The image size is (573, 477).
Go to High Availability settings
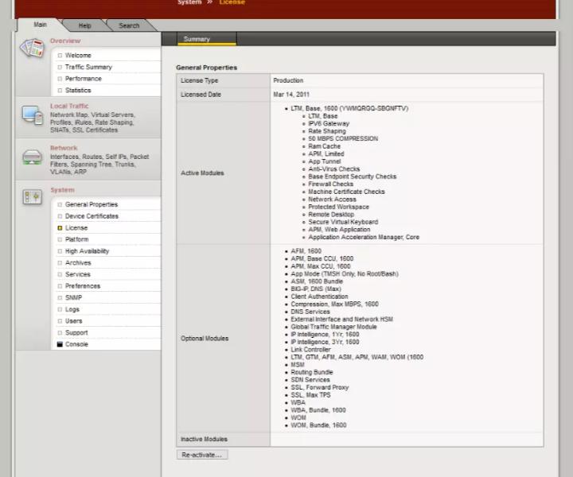[87, 251]
